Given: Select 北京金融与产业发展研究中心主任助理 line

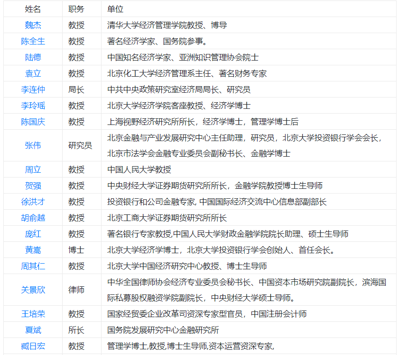Looking at the screenshot, I should (x=244, y=138).
